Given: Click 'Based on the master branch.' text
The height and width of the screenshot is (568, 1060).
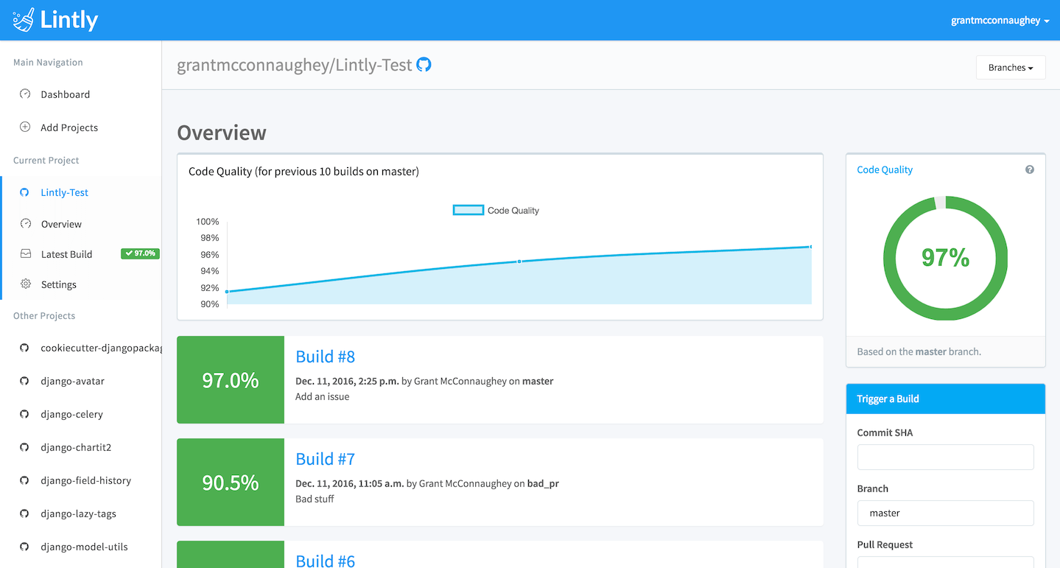Looking at the screenshot, I should pos(919,351).
